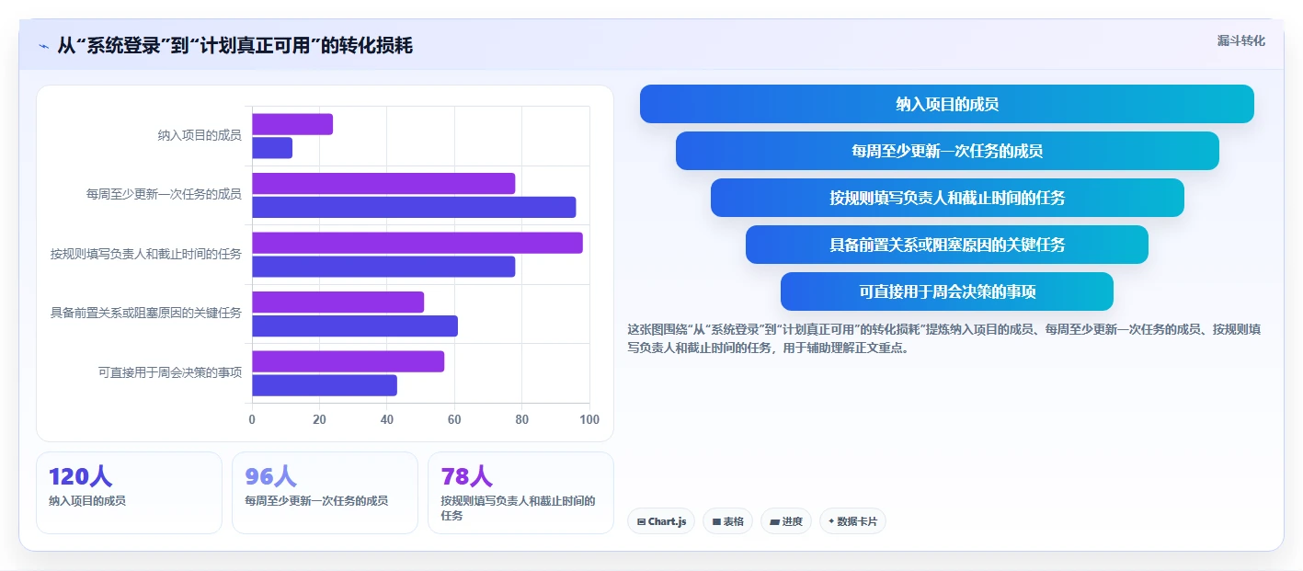The image size is (1303, 571).
Task: Click funnel stage 具备前置关系或阻塞原因的关键任务
Action: point(947,245)
